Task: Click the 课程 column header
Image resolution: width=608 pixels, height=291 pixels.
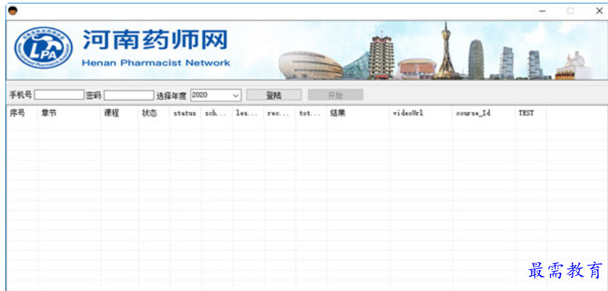Action: pyautogui.click(x=120, y=113)
